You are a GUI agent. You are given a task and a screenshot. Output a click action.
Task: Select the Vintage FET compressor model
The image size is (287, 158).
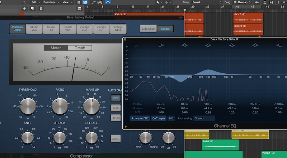click(x=102, y=29)
